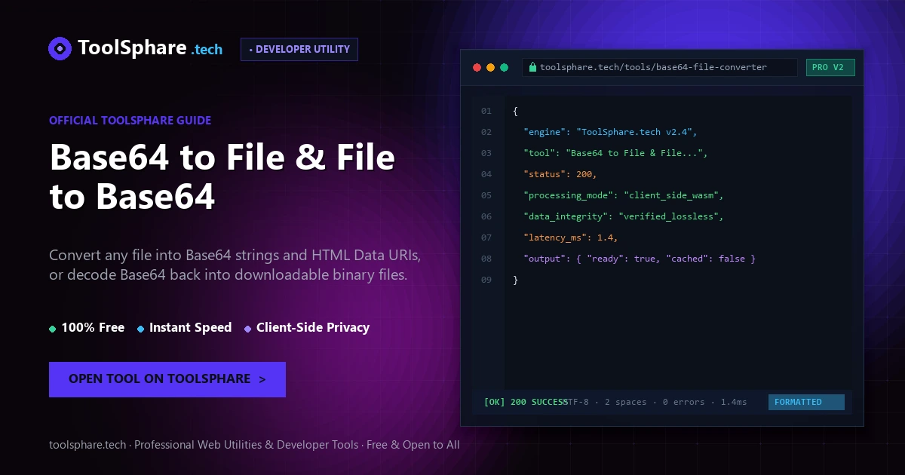Screen dimensions: 905x475
Task: Click the padlock icon in the address bar
Action: pyautogui.click(x=533, y=67)
